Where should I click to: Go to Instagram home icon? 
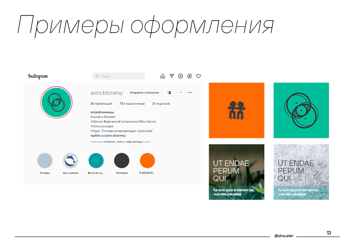click(163, 76)
